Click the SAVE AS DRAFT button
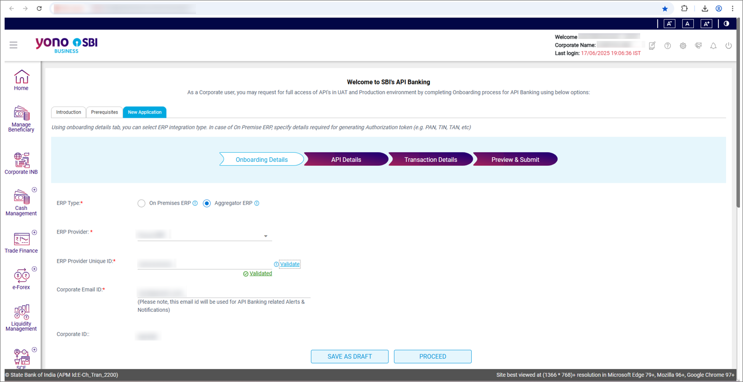 coord(349,356)
